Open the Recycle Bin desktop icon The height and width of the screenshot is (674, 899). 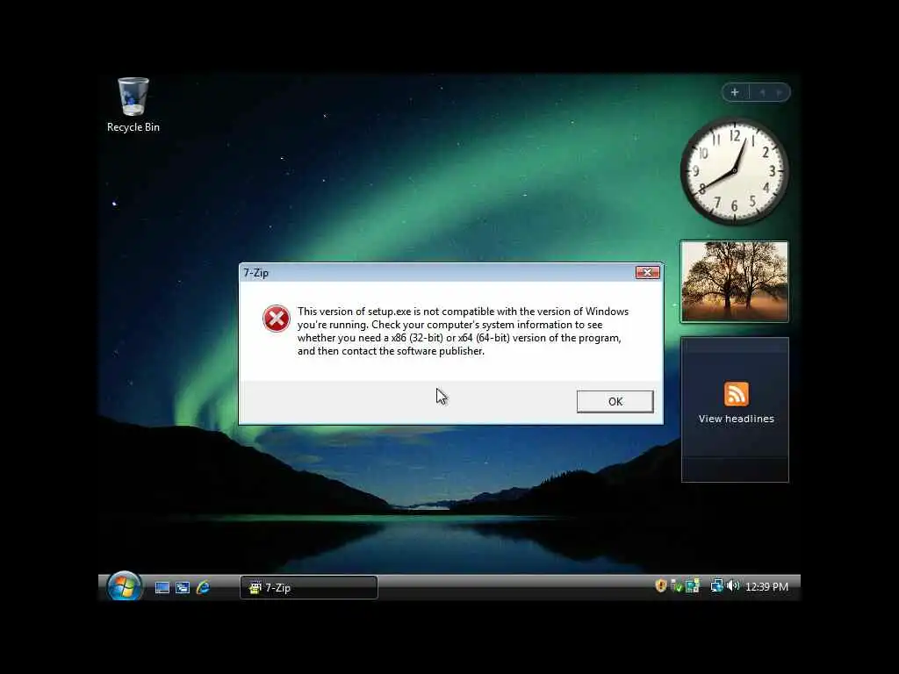pos(133,105)
